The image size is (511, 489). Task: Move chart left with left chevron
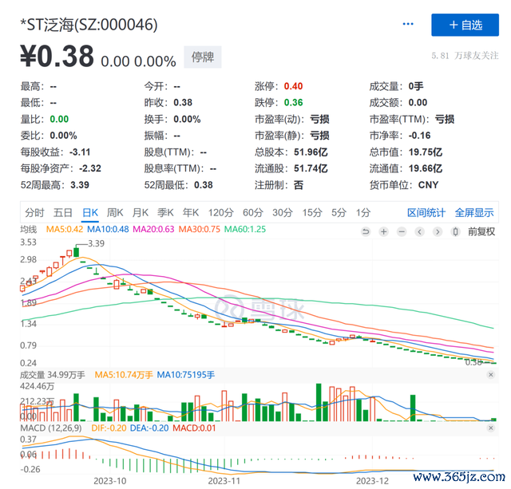(x=419, y=232)
